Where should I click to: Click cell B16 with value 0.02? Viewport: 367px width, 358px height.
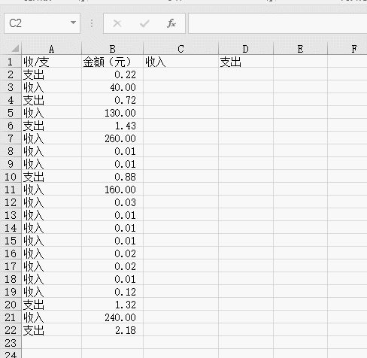click(112, 253)
